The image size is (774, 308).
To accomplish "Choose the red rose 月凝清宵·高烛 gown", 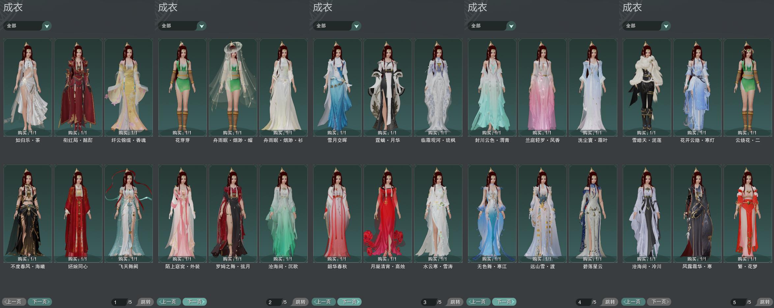I will 388,213.
